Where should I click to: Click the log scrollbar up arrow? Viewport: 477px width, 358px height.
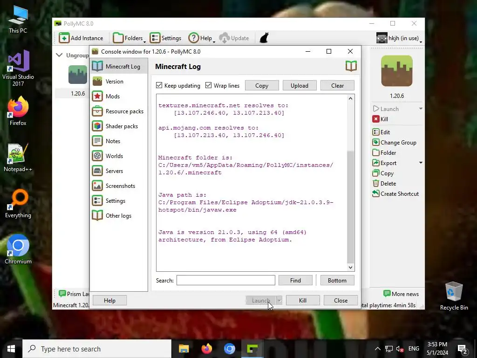[x=350, y=98]
